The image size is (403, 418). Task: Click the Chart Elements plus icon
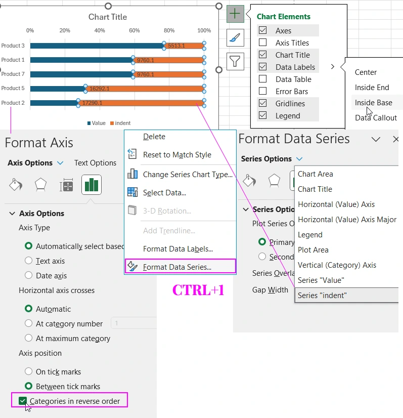(x=235, y=14)
